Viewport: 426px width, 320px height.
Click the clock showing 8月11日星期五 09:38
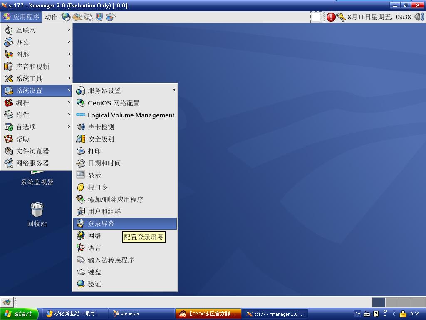click(379, 17)
